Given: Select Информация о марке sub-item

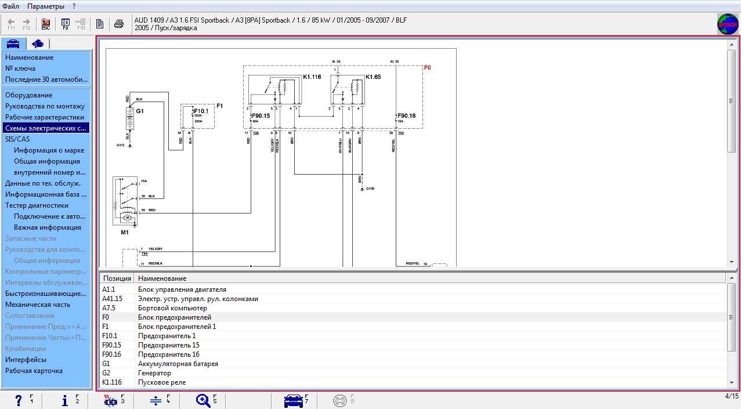Looking at the screenshot, I should (x=49, y=150).
